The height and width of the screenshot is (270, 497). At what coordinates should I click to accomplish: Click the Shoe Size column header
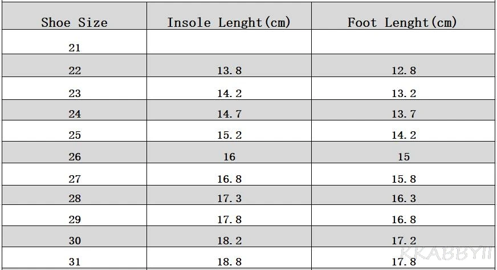pos(74,23)
